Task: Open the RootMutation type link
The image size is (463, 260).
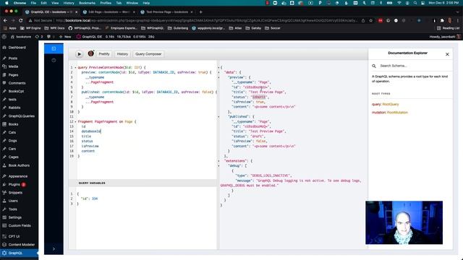Action: 397,113
